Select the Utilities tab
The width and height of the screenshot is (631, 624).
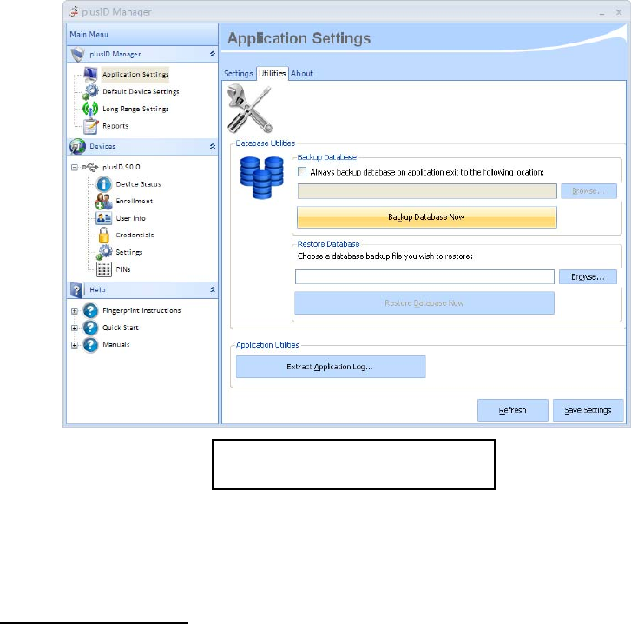tap(272, 73)
